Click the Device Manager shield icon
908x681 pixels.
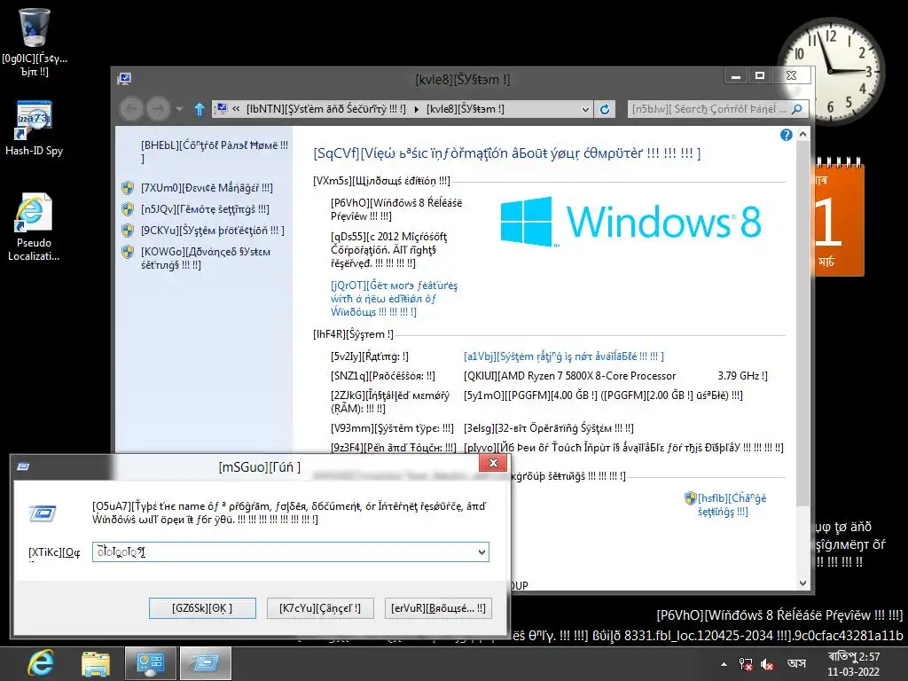point(128,188)
